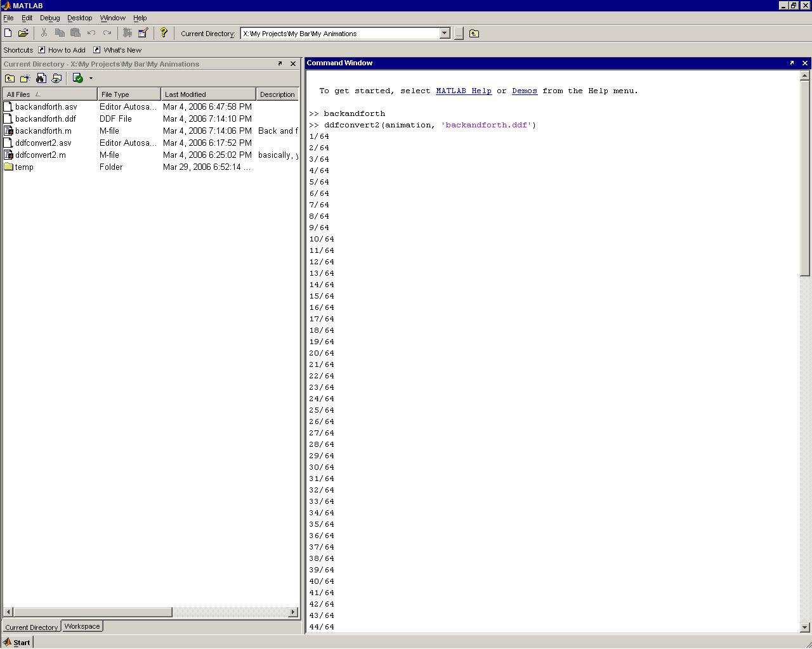Open the Help menu
The image size is (812, 649).
pyautogui.click(x=140, y=18)
